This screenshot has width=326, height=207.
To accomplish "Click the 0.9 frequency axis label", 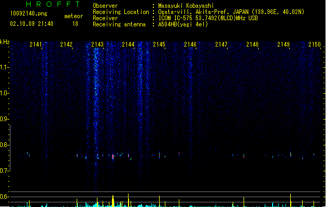I will click(x=4, y=119).
